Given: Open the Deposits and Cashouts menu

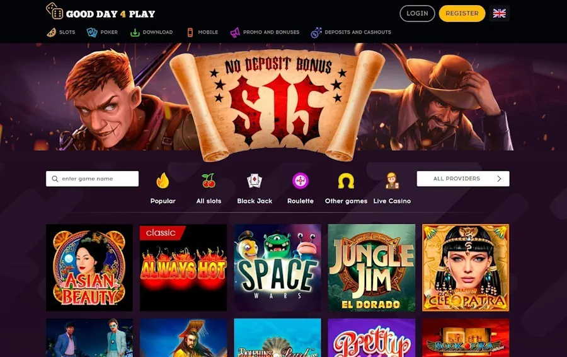Looking at the screenshot, I should (x=351, y=32).
